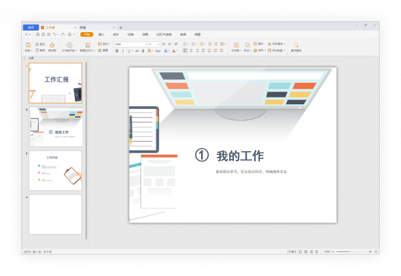The width and height of the screenshot is (401, 276).
Task: Open the Transitions ribbon tab
Action: click(130, 34)
